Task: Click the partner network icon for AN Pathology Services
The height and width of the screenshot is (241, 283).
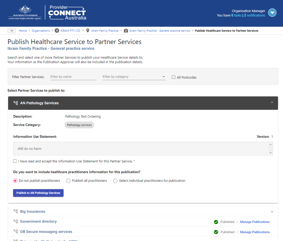Action: [x=15, y=103]
